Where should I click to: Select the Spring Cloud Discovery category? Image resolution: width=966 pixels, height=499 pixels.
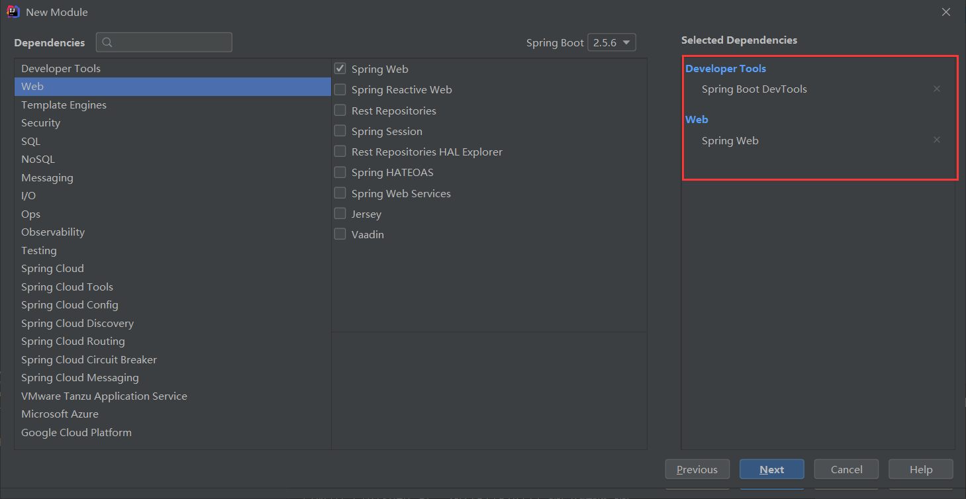173,323
